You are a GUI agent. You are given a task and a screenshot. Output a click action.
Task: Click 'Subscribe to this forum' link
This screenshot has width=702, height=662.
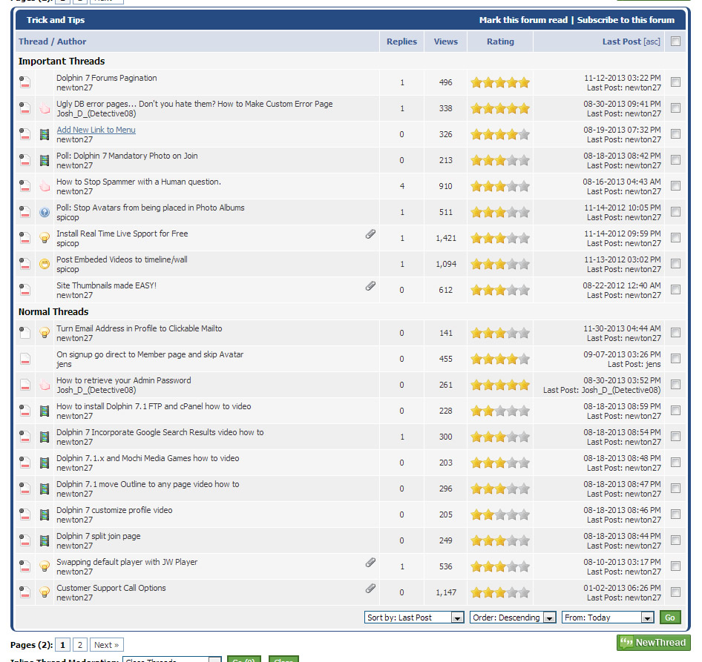(626, 20)
